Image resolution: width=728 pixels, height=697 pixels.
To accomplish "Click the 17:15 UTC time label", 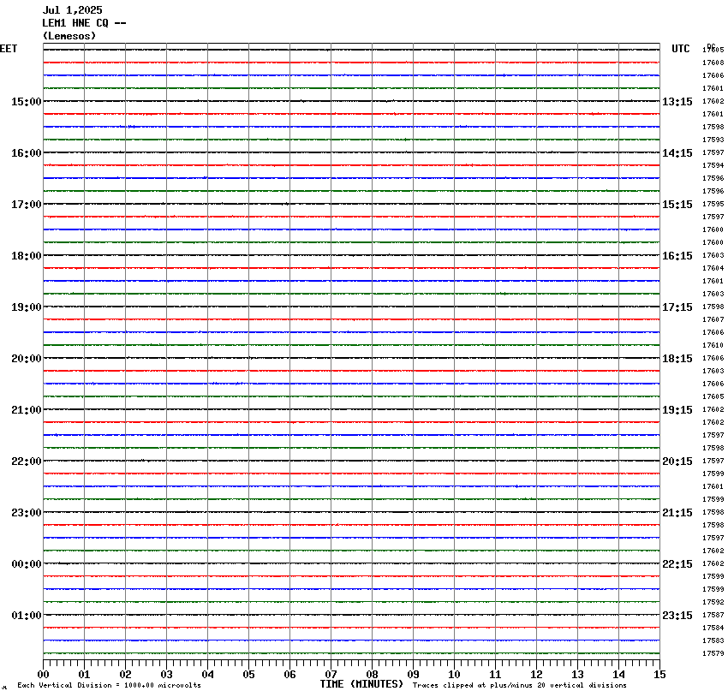I will click(677, 307).
